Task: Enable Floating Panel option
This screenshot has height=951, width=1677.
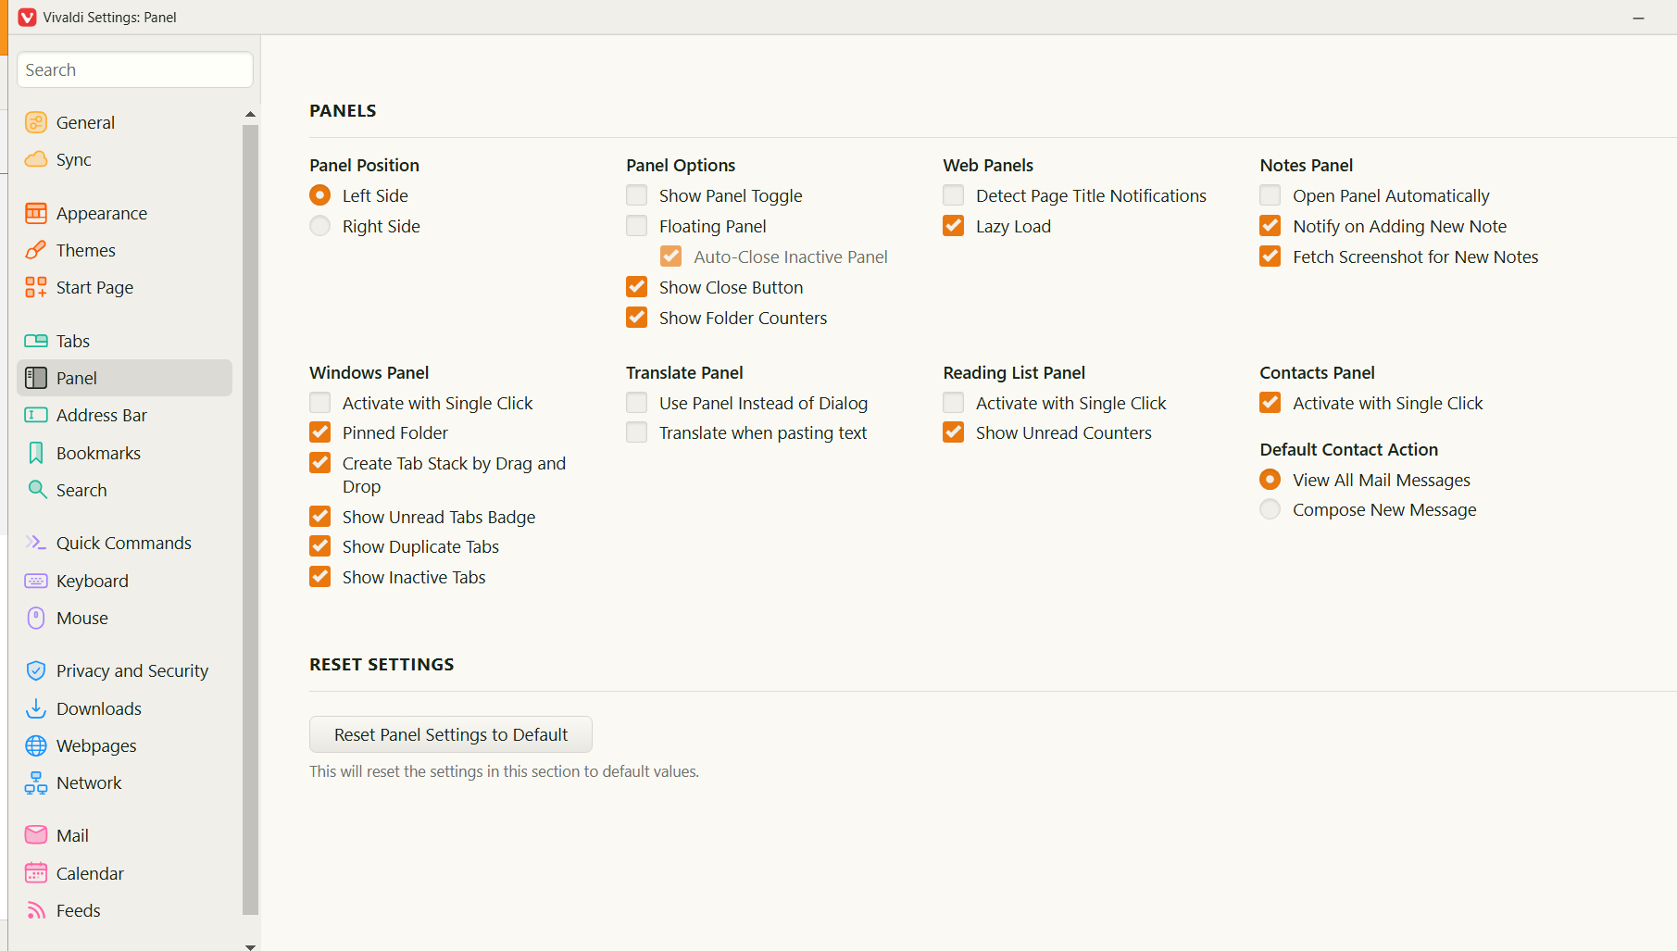Action: 637,226
